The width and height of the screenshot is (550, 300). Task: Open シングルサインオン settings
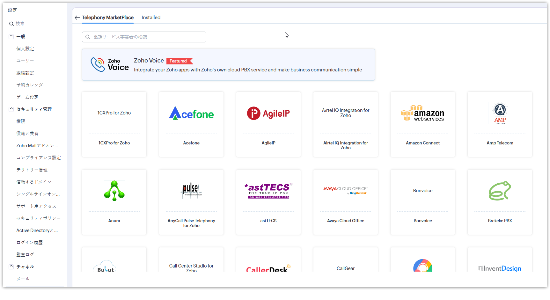(x=38, y=194)
